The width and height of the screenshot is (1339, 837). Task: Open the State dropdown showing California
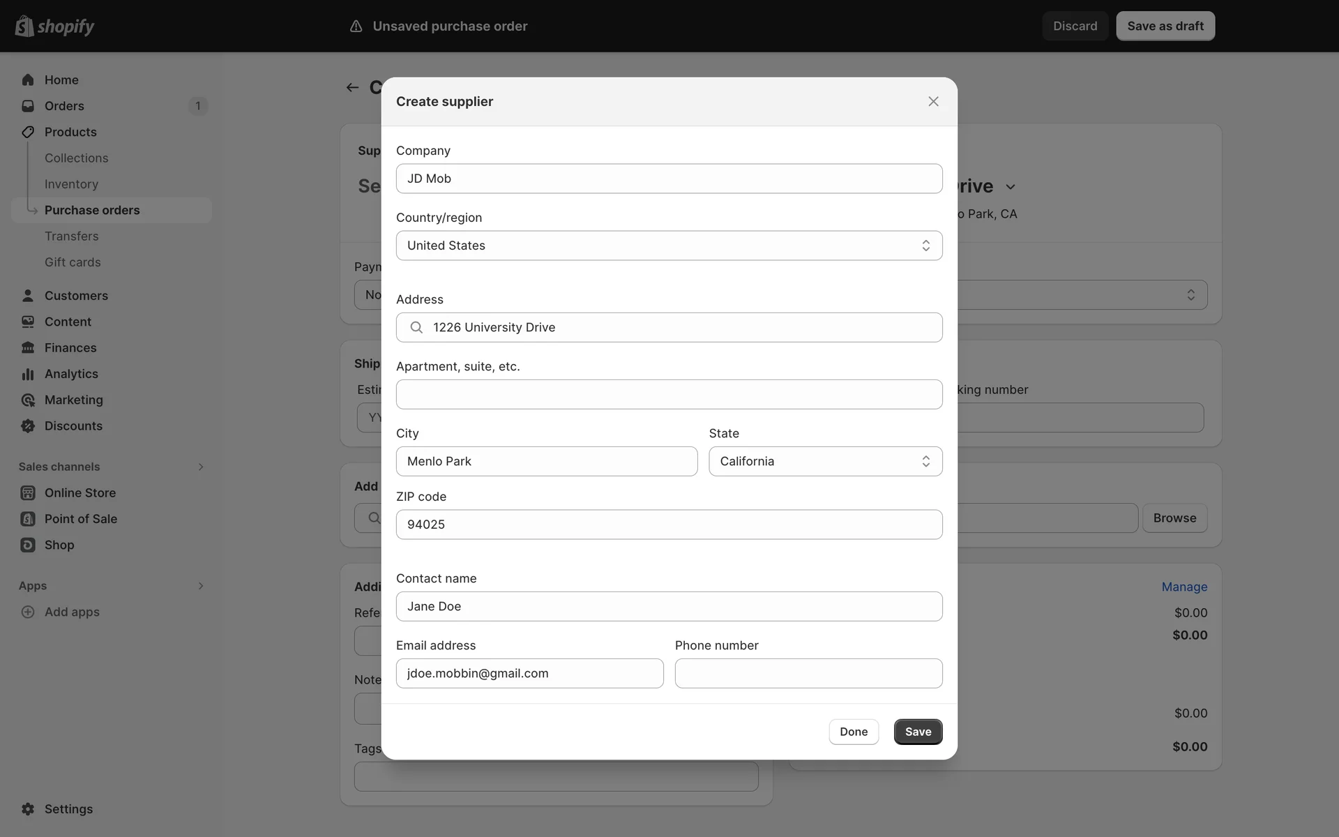click(825, 461)
